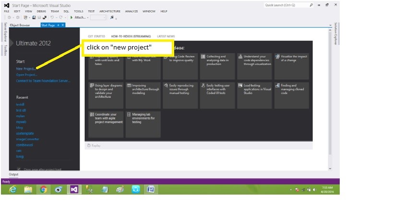Open recent project test dll
Viewport: 393px width, 221px height.
tap(21, 110)
